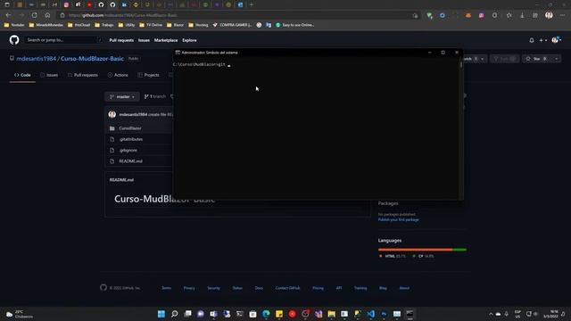Open browser profile avatar in toolbar

[549, 15]
